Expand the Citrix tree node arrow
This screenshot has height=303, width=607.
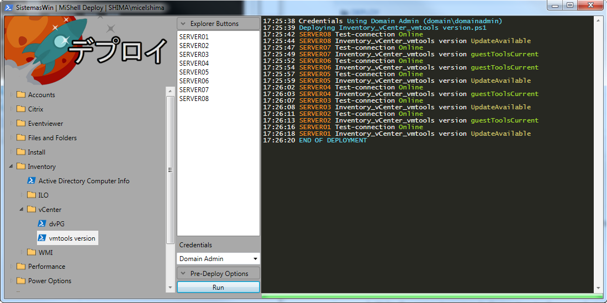click(x=11, y=109)
